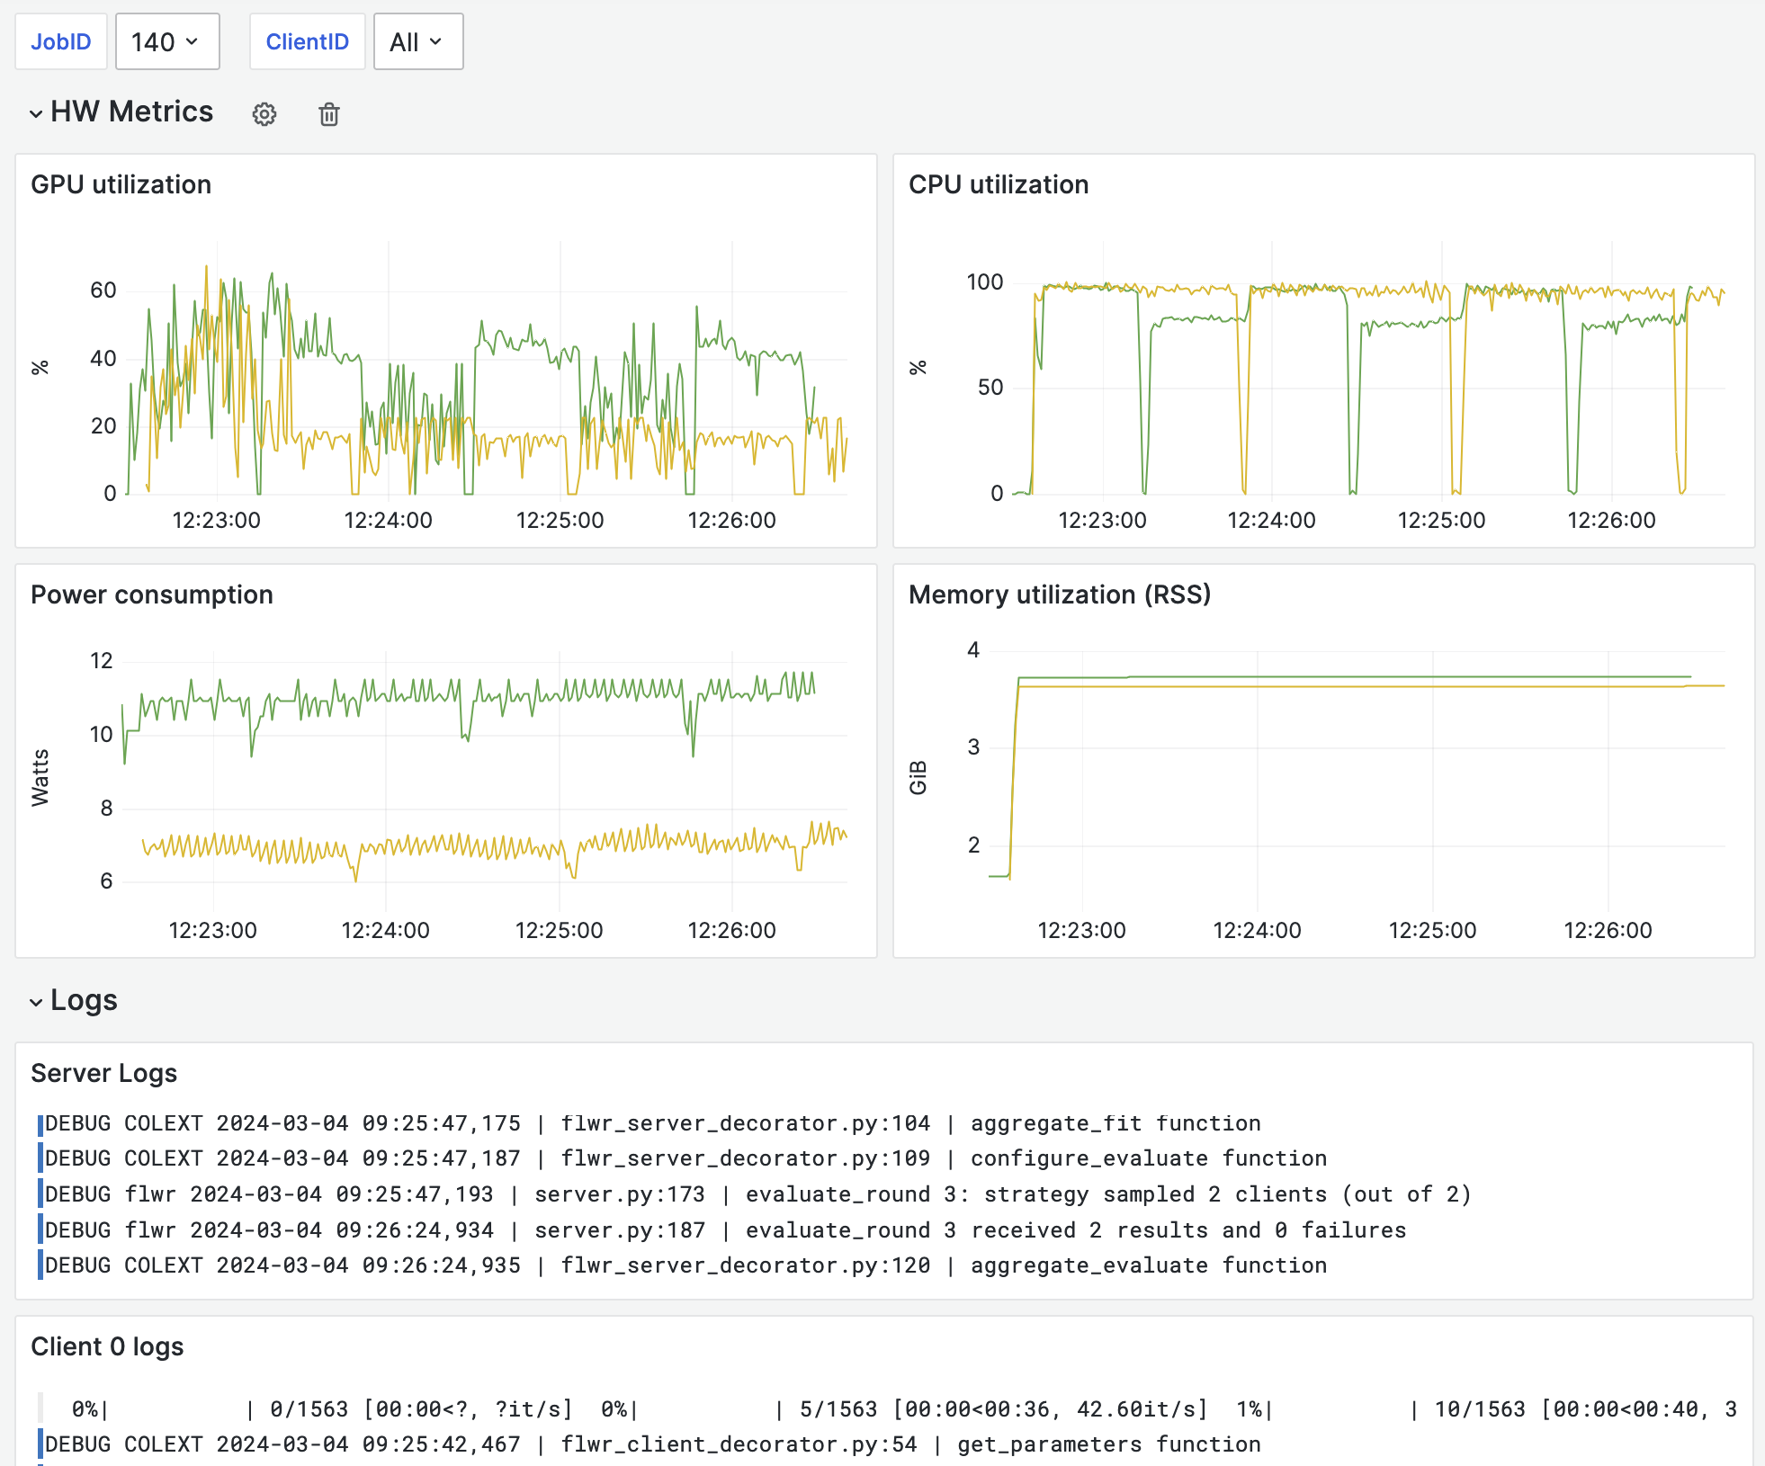Viewport: 1765px width, 1466px height.
Task: Click the JobID variable label
Action: coord(61,42)
